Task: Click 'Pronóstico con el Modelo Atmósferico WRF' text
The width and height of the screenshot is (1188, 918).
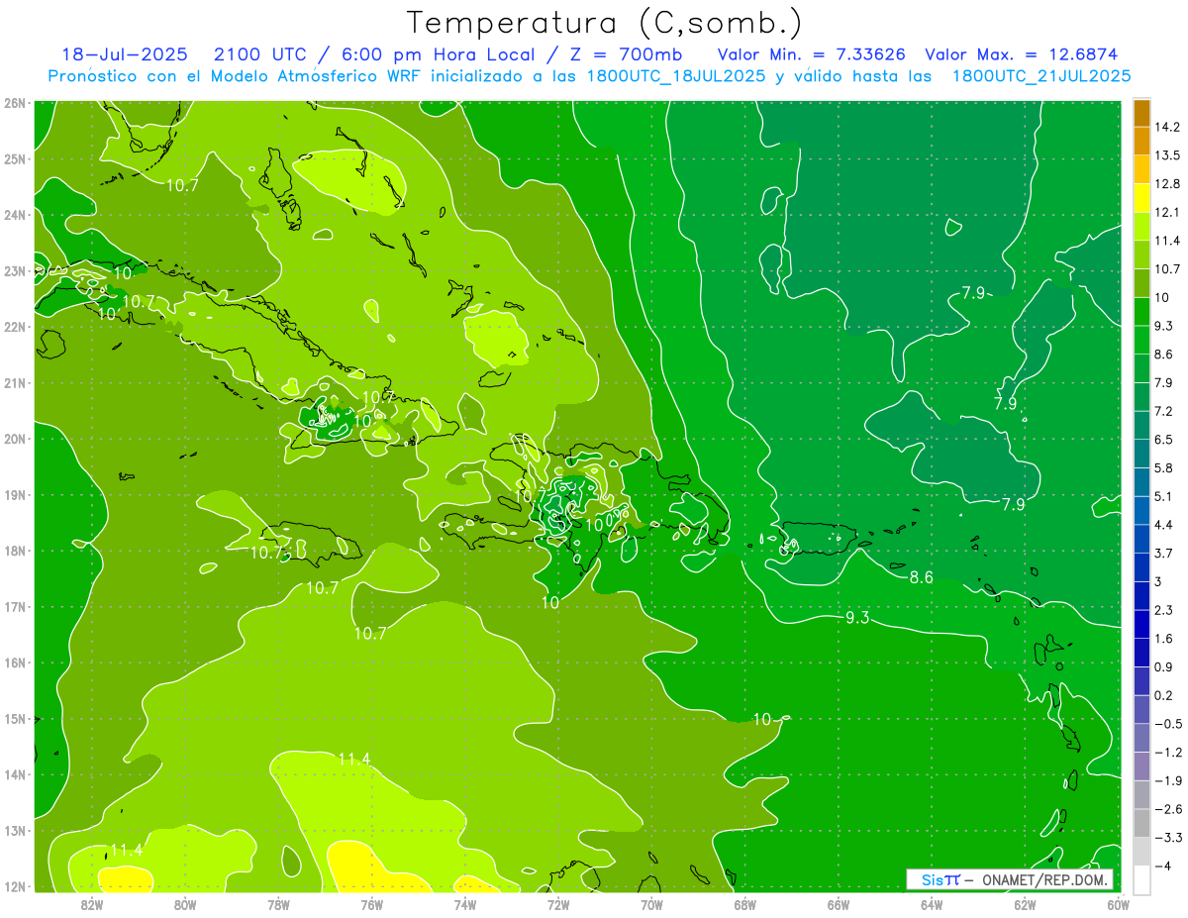Action: point(234,76)
